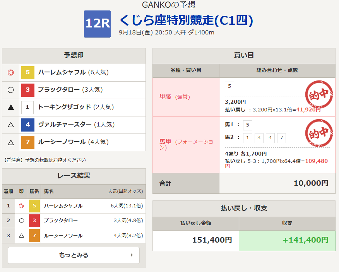The image size is (339, 272).
Task: Click the 3,200円 stake amount
Action: pos(235,102)
